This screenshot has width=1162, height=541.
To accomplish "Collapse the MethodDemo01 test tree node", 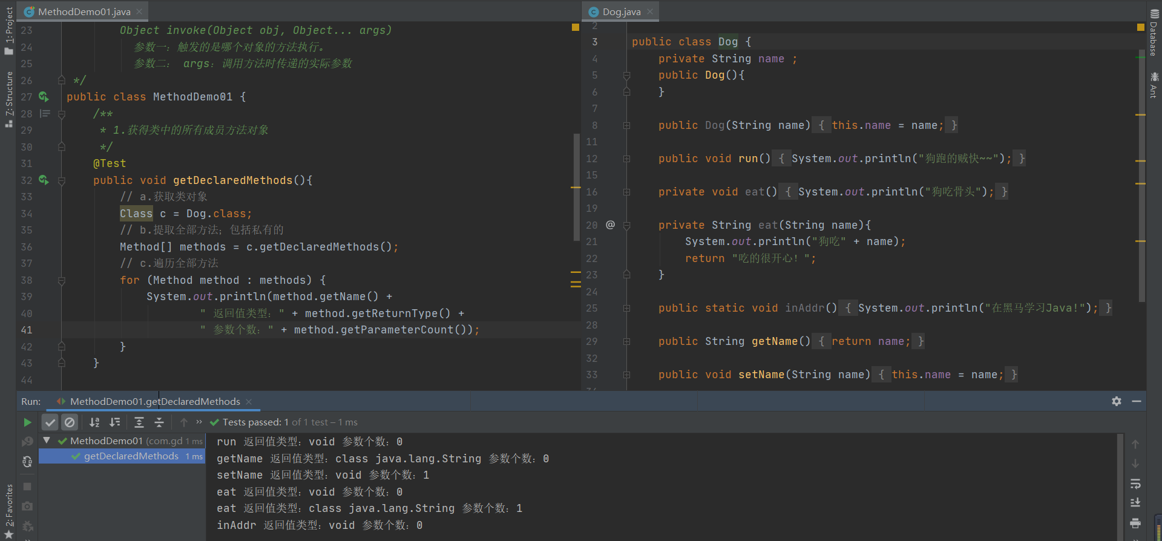I will click(x=47, y=441).
